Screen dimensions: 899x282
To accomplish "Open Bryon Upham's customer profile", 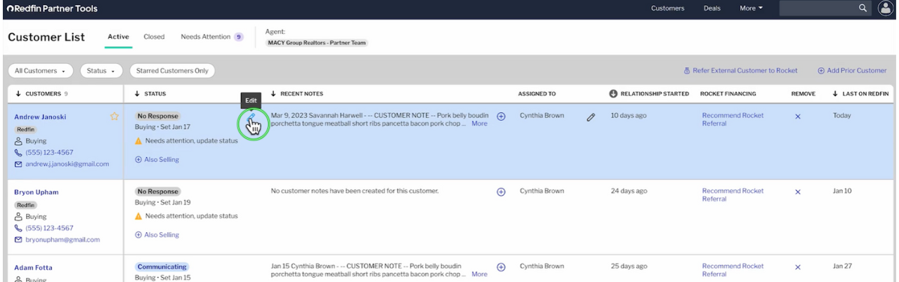I will point(37,192).
